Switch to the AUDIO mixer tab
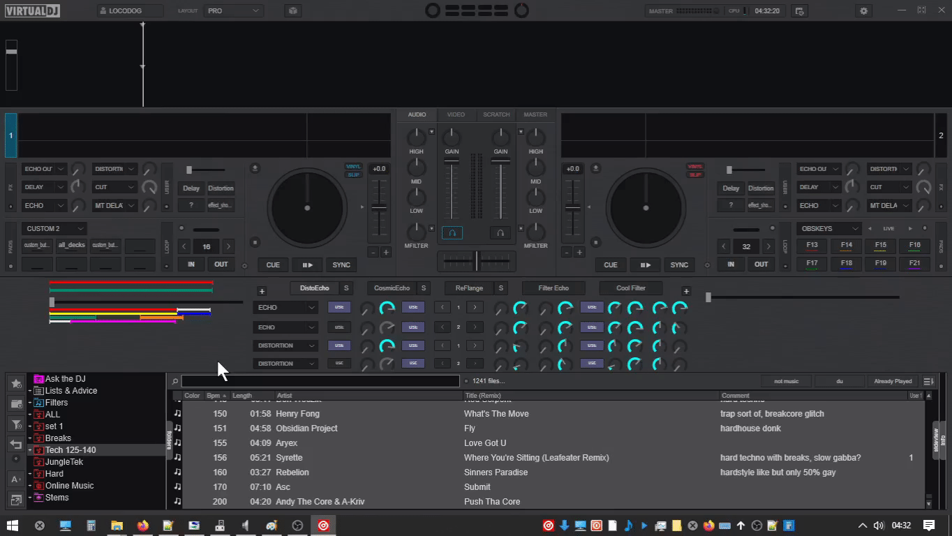This screenshot has height=536, width=952. 417,114
